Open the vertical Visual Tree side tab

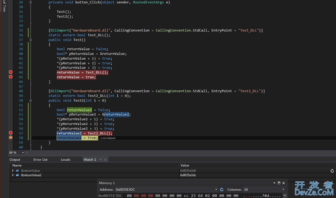(x=4, y=6)
